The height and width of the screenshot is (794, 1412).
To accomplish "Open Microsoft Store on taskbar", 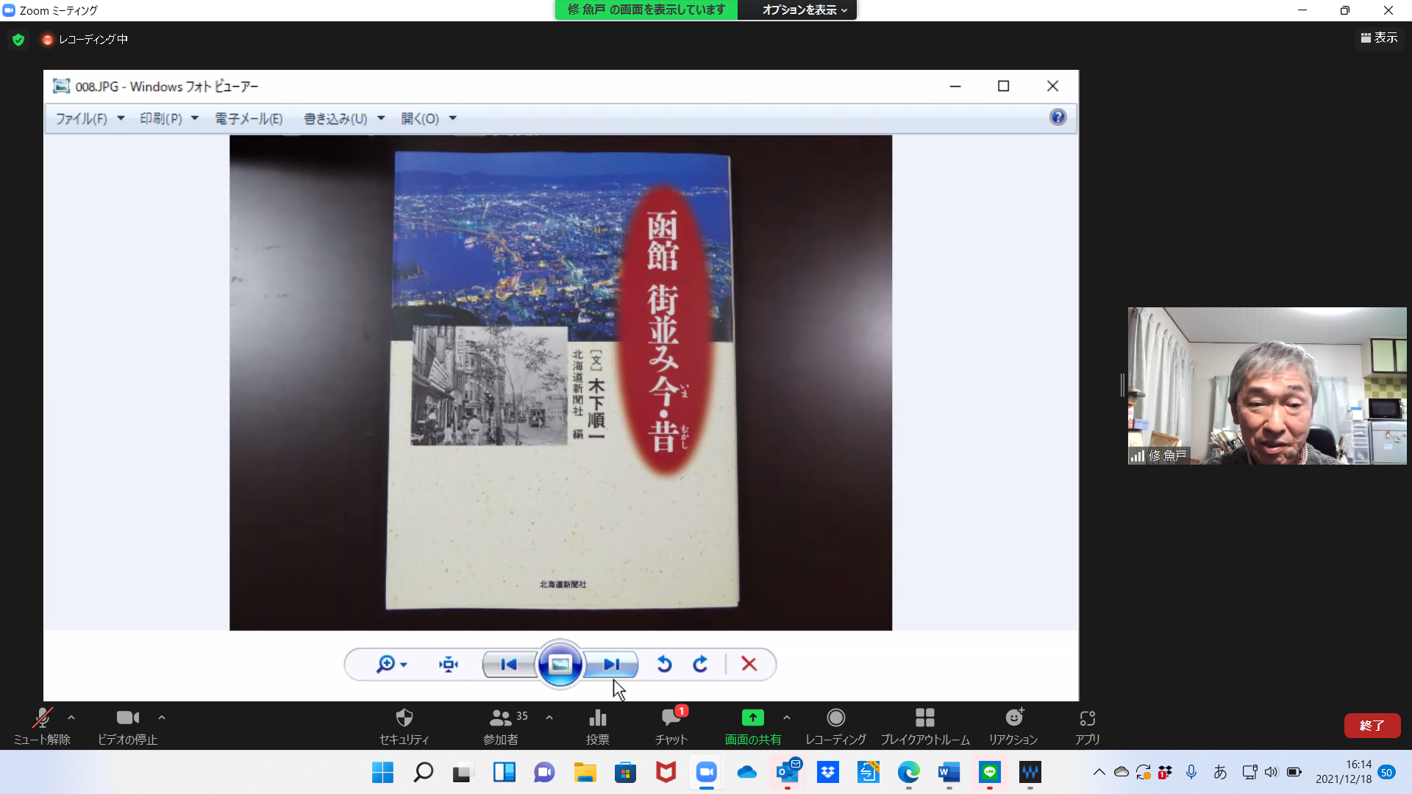I will 625,773.
